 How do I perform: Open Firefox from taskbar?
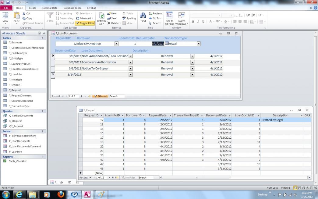60,195
